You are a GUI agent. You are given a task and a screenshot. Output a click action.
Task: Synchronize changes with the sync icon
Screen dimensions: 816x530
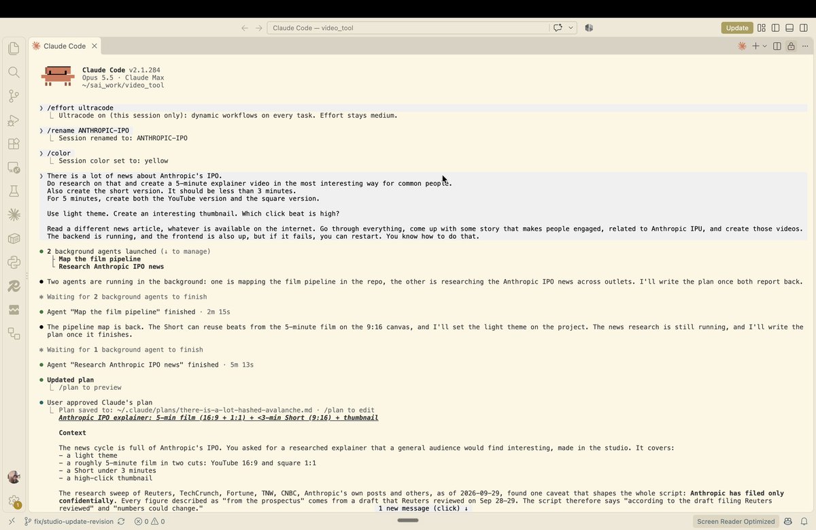(x=121, y=521)
